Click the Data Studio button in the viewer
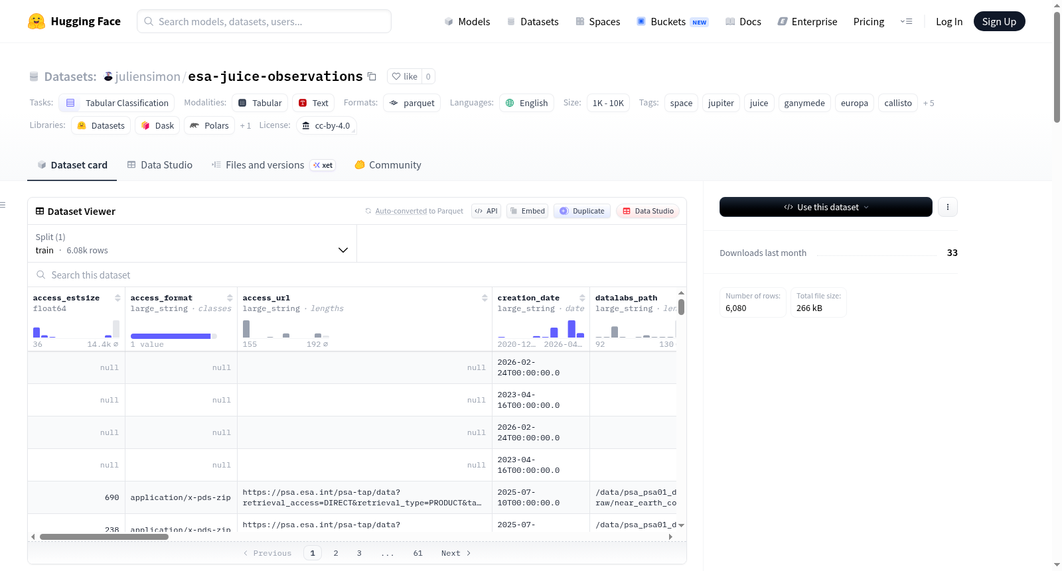Image resolution: width=1062 pixels, height=571 pixels. (648, 211)
